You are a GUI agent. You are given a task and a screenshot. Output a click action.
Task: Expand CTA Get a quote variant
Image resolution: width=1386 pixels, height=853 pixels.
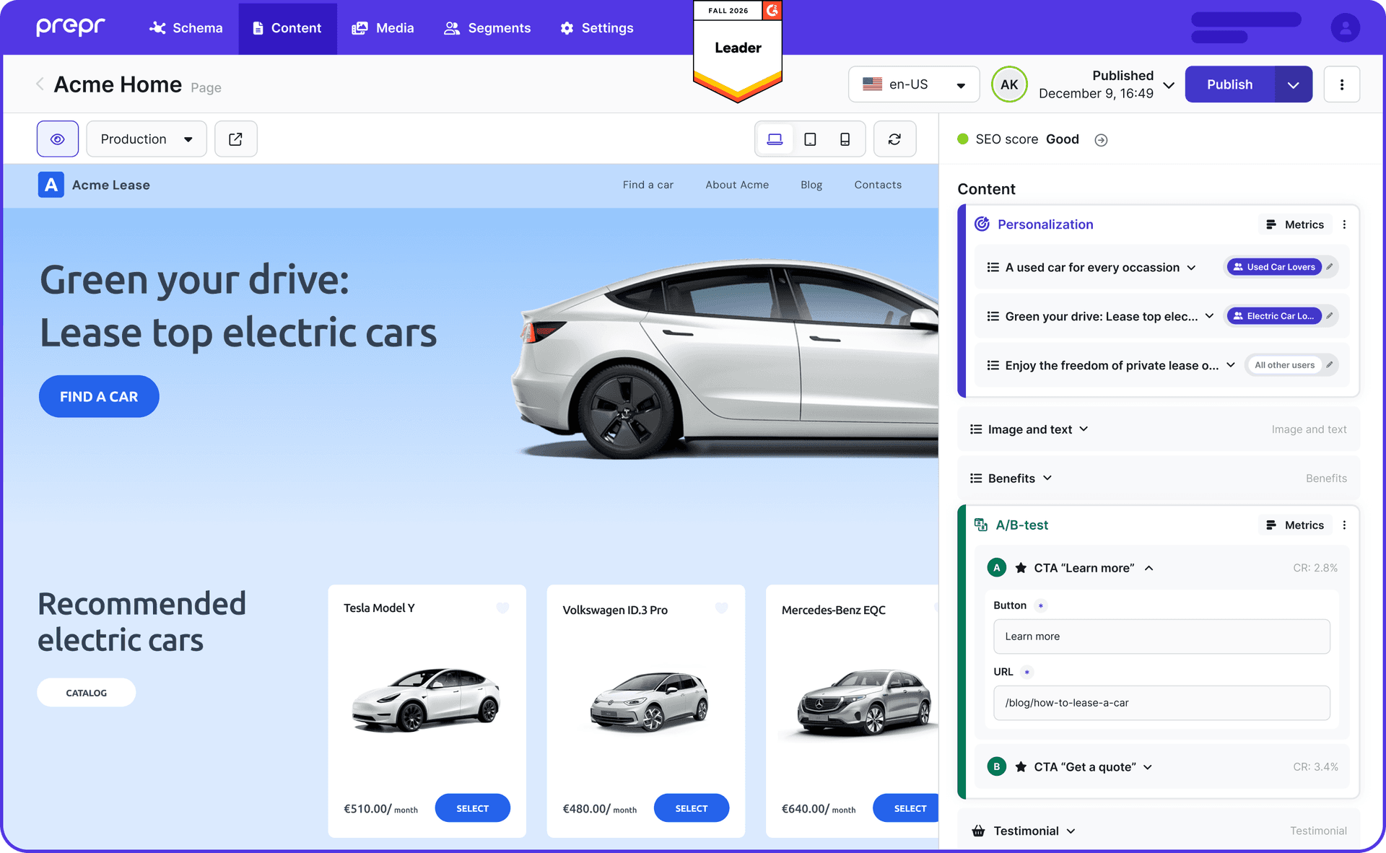[1148, 767]
